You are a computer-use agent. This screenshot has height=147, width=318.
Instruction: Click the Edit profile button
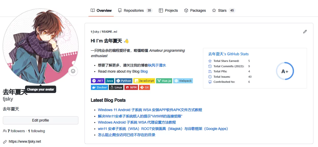pyautogui.click(x=41, y=120)
